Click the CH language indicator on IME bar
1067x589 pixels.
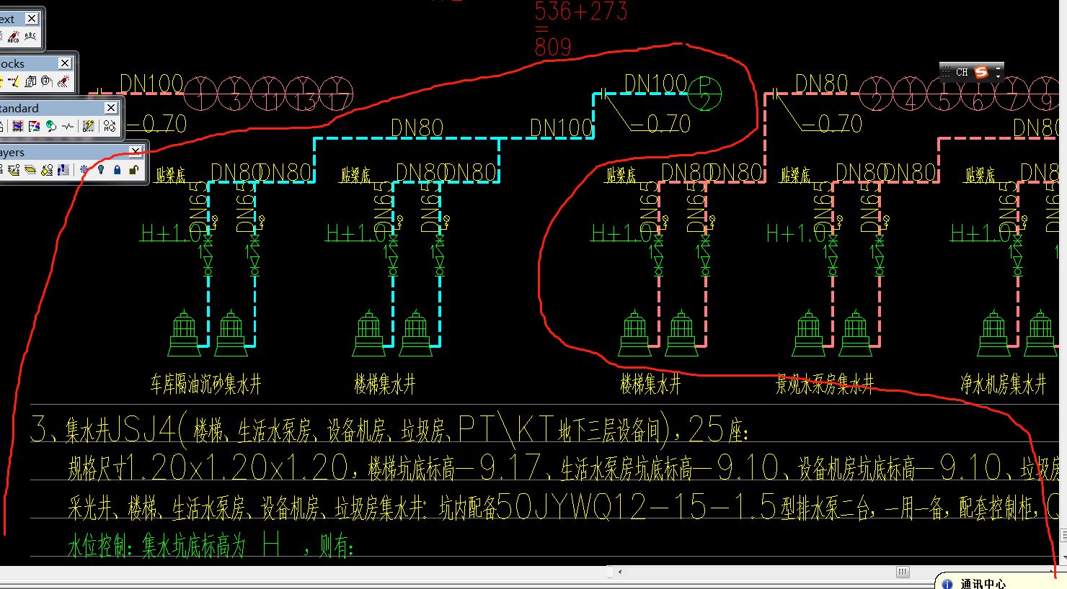pos(962,72)
